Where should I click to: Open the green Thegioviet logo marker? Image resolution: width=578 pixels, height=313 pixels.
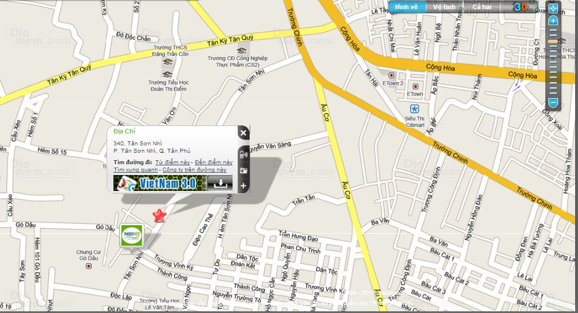pyautogui.click(x=132, y=235)
